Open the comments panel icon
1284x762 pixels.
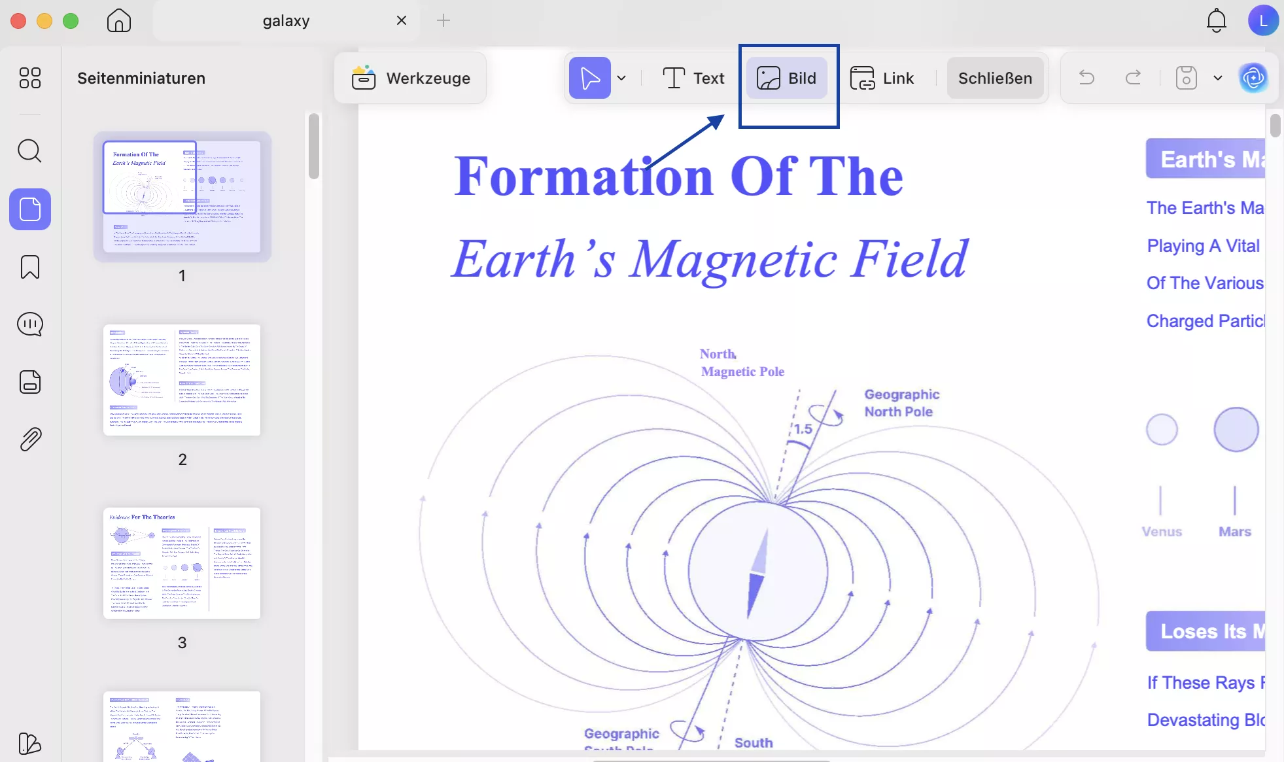pyautogui.click(x=30, y=324)
